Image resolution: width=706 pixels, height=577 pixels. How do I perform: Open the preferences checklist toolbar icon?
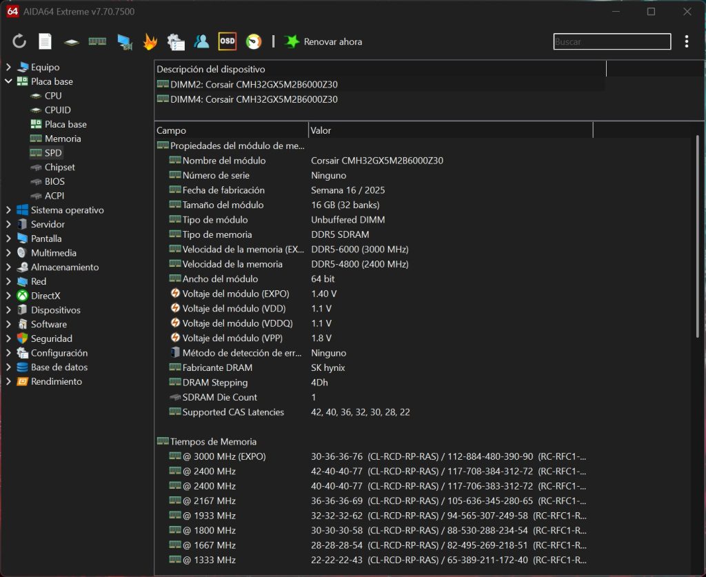point(176,42)
